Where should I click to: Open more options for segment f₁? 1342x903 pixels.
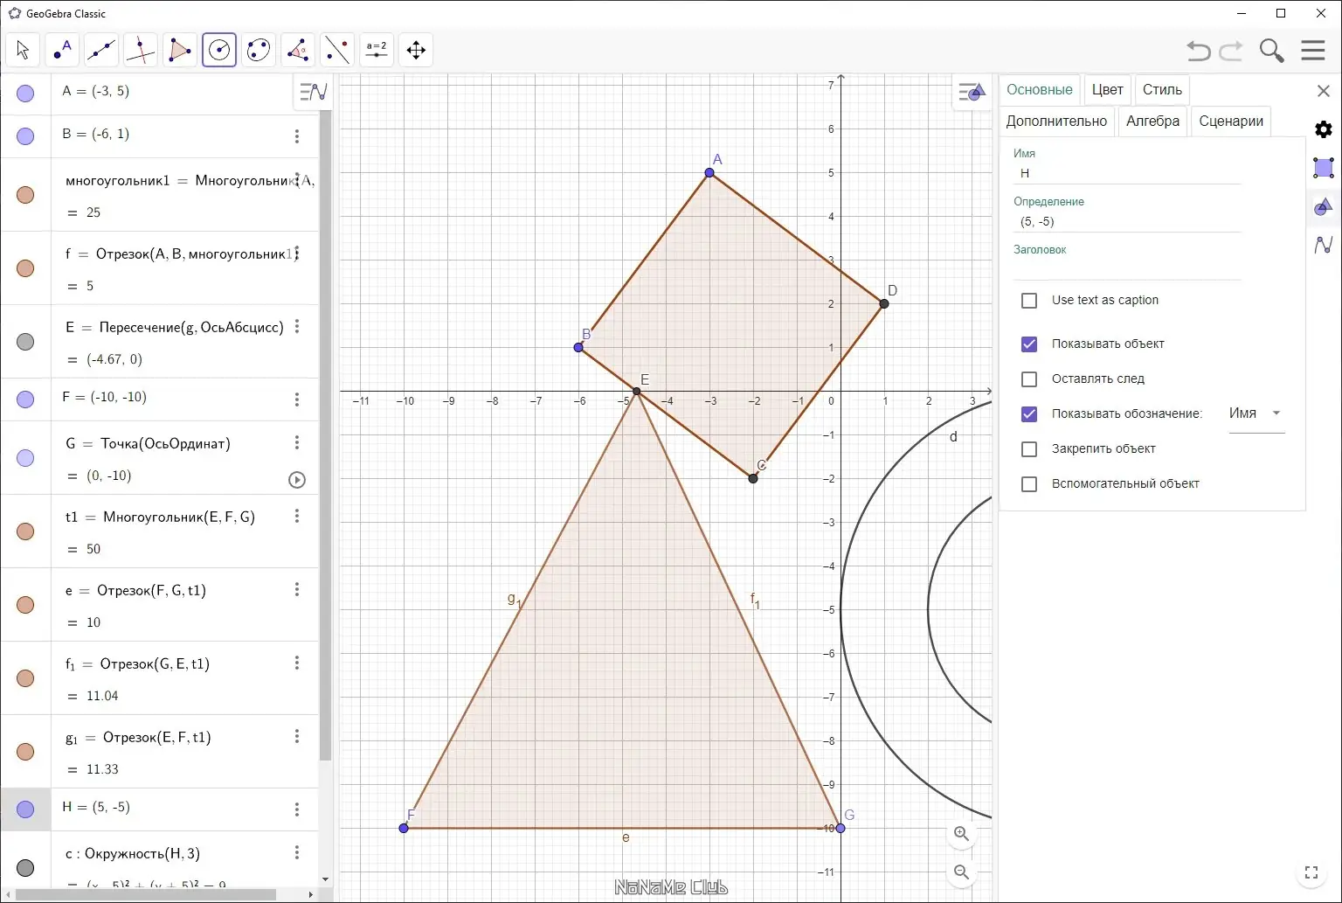(297, 663)
